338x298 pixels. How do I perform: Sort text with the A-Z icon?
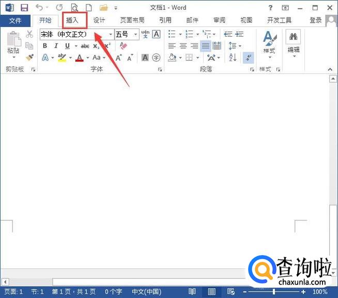click(233, 57)
